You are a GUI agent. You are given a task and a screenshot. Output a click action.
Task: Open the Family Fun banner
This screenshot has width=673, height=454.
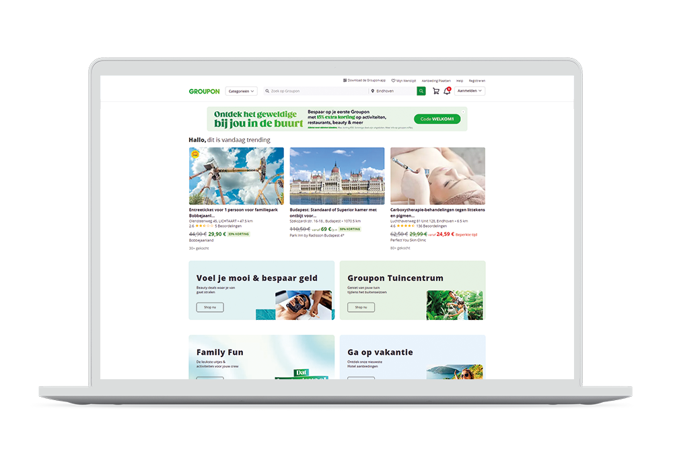(261, 357)
